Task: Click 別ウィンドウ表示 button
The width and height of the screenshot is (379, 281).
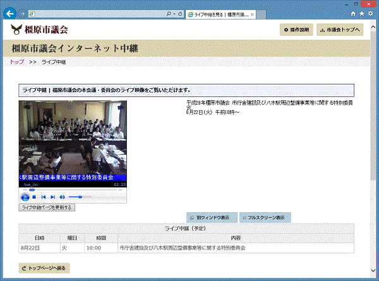Action: (212, 217)
